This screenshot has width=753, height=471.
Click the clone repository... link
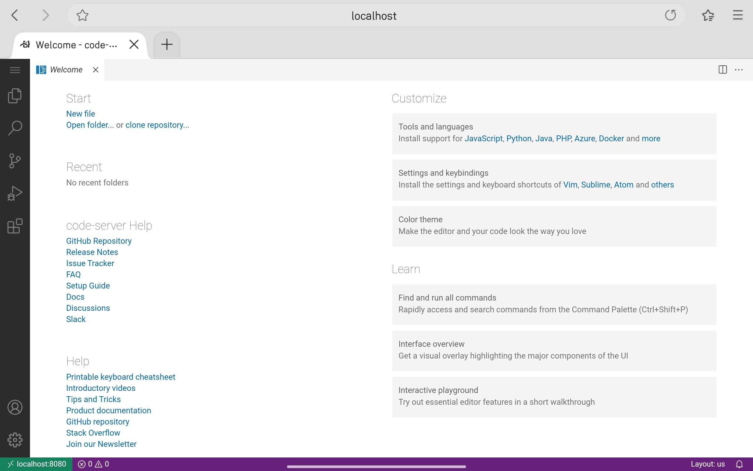click(157, 125)
